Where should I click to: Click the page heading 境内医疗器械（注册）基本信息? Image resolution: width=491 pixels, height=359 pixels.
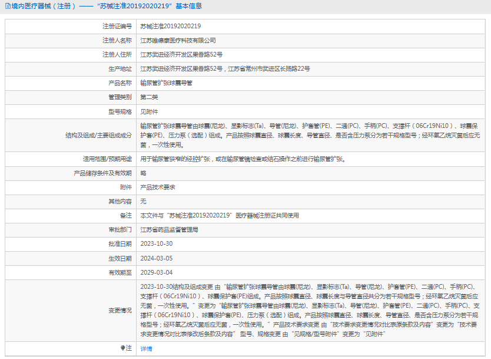coord(107,6)
